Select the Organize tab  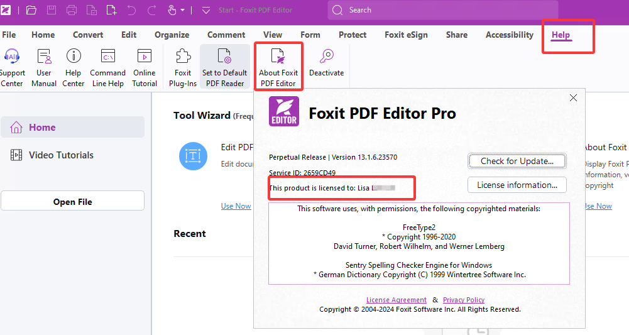[x=172, y=35]
